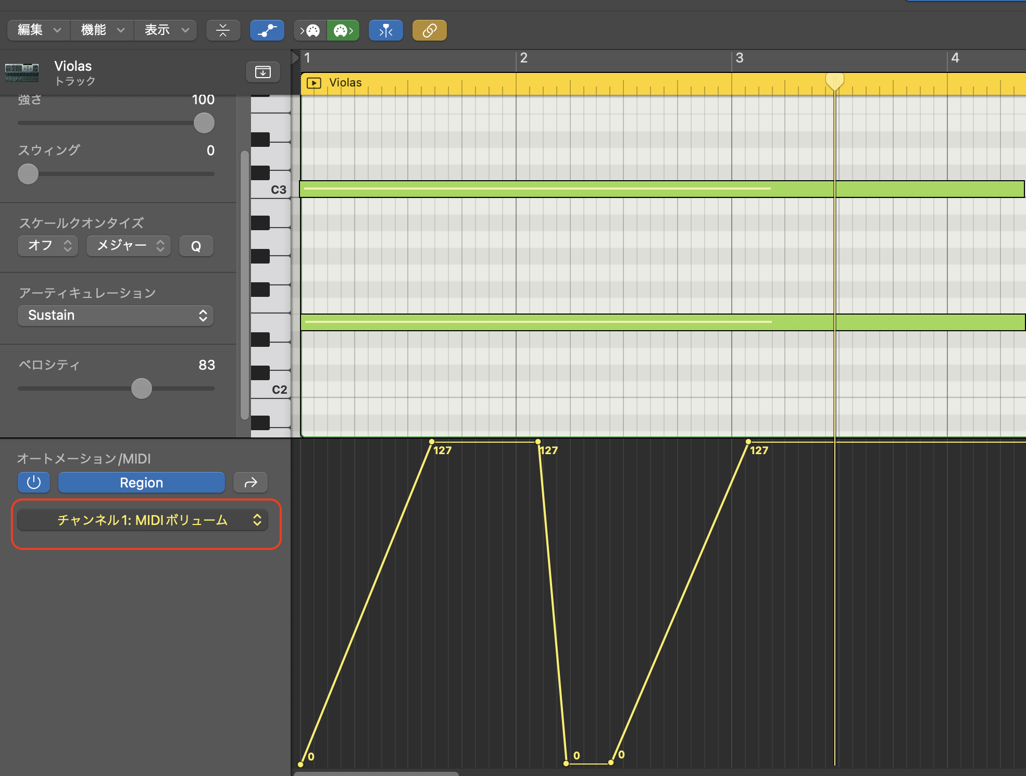Viewport: 1026px width, 776px height.
Task: Click the Violas instrument icon
Action: (x=22, y=72)
